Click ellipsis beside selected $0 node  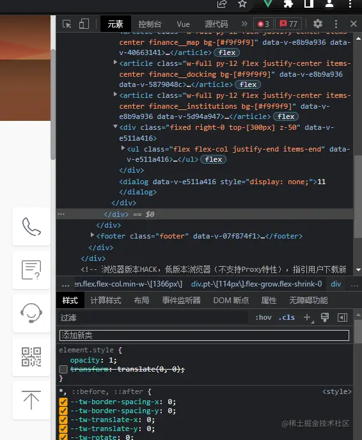tap(61, 214)
